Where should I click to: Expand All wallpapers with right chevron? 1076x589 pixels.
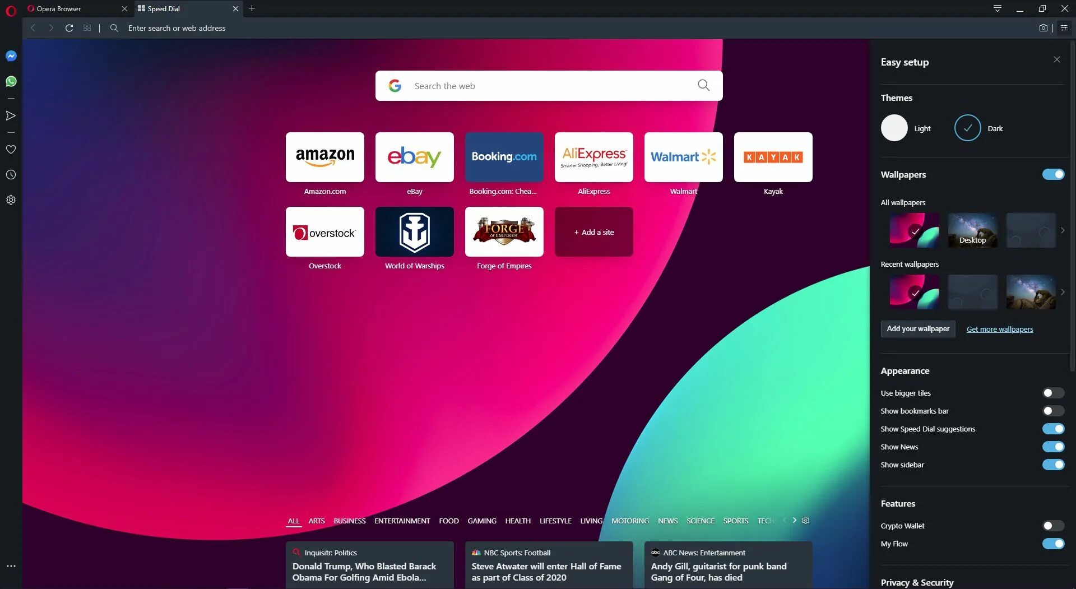point(1063,230)
